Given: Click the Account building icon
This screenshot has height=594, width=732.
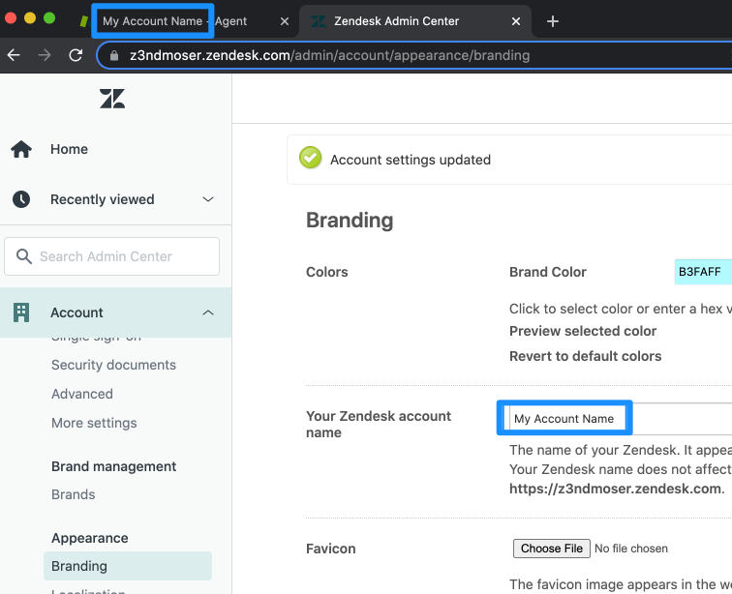Looking at the screenshot, I should 21,312.
